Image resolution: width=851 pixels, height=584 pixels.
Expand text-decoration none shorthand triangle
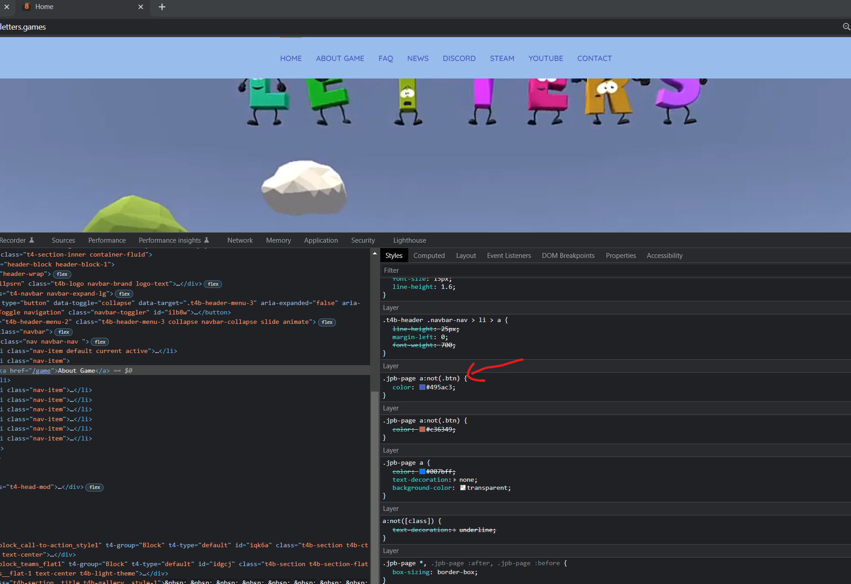click(x=455, y=480)
